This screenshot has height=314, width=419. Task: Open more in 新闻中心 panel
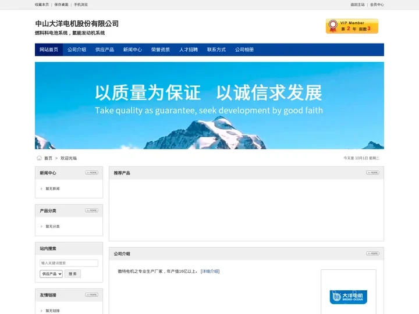(x=92, y=173)
